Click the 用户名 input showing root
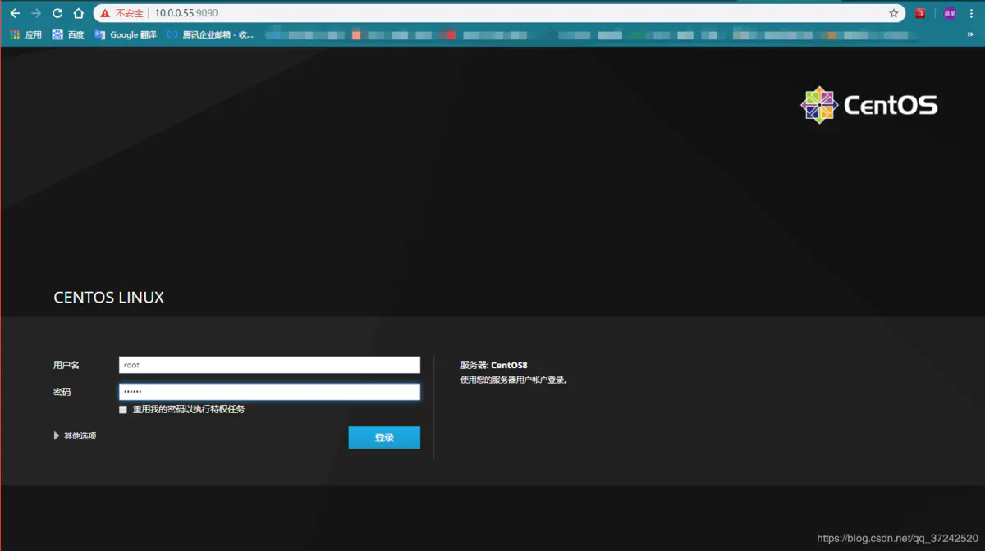 pyautogui.click(x=269, y=364)
